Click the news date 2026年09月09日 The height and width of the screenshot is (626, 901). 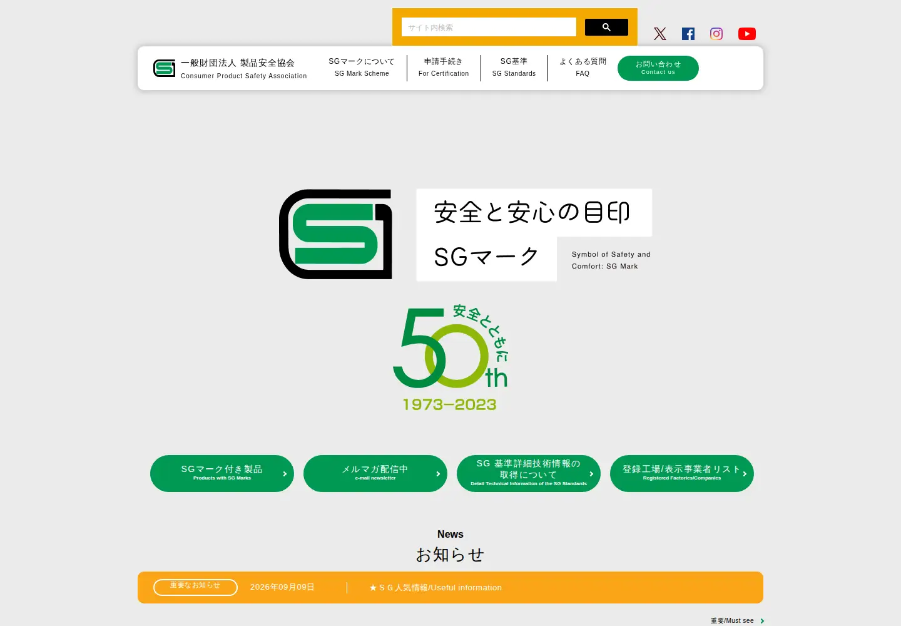[x=282, y=587]
